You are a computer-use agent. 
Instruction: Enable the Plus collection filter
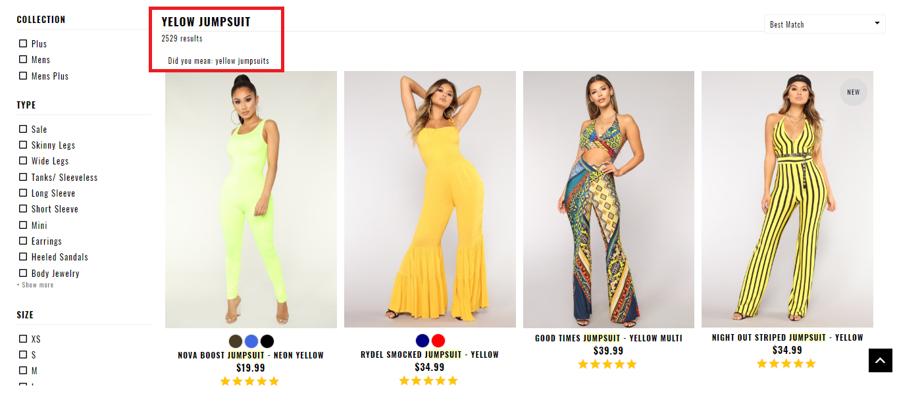[23, 44]
